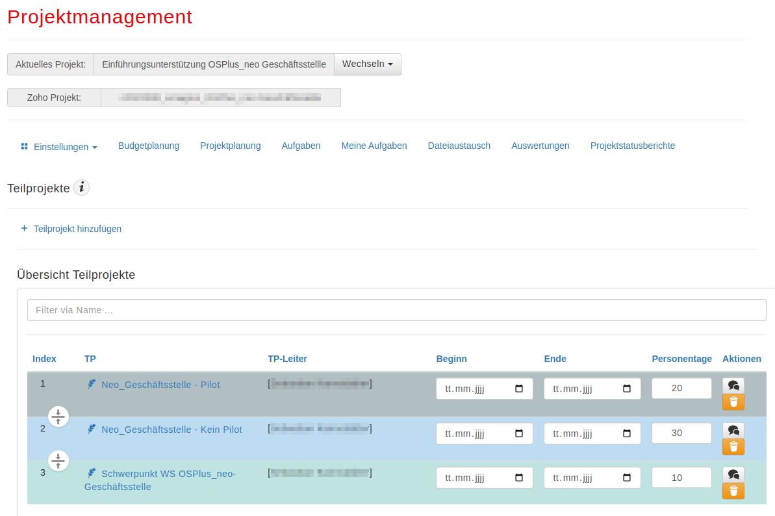The image size is (775, 516).
Task: Open comments for Schwerpunkt WS OSPlus_neo row
Action: pyautogui.click(x=733, y=475)
